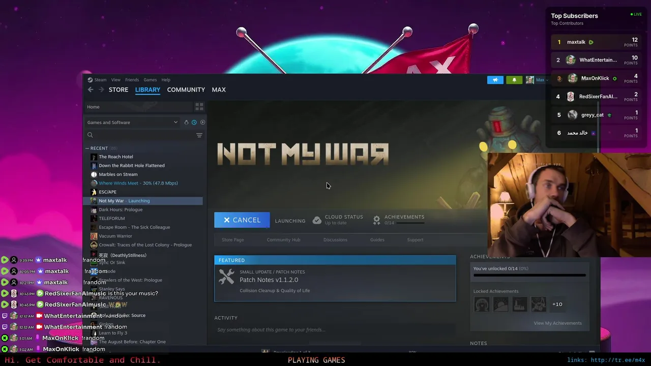
Task: Click maxtalk in Top Subscribers overlay
Action: pyautogui.click(x=576, y=42)
